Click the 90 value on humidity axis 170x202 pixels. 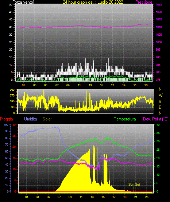[x=7, y=131]
